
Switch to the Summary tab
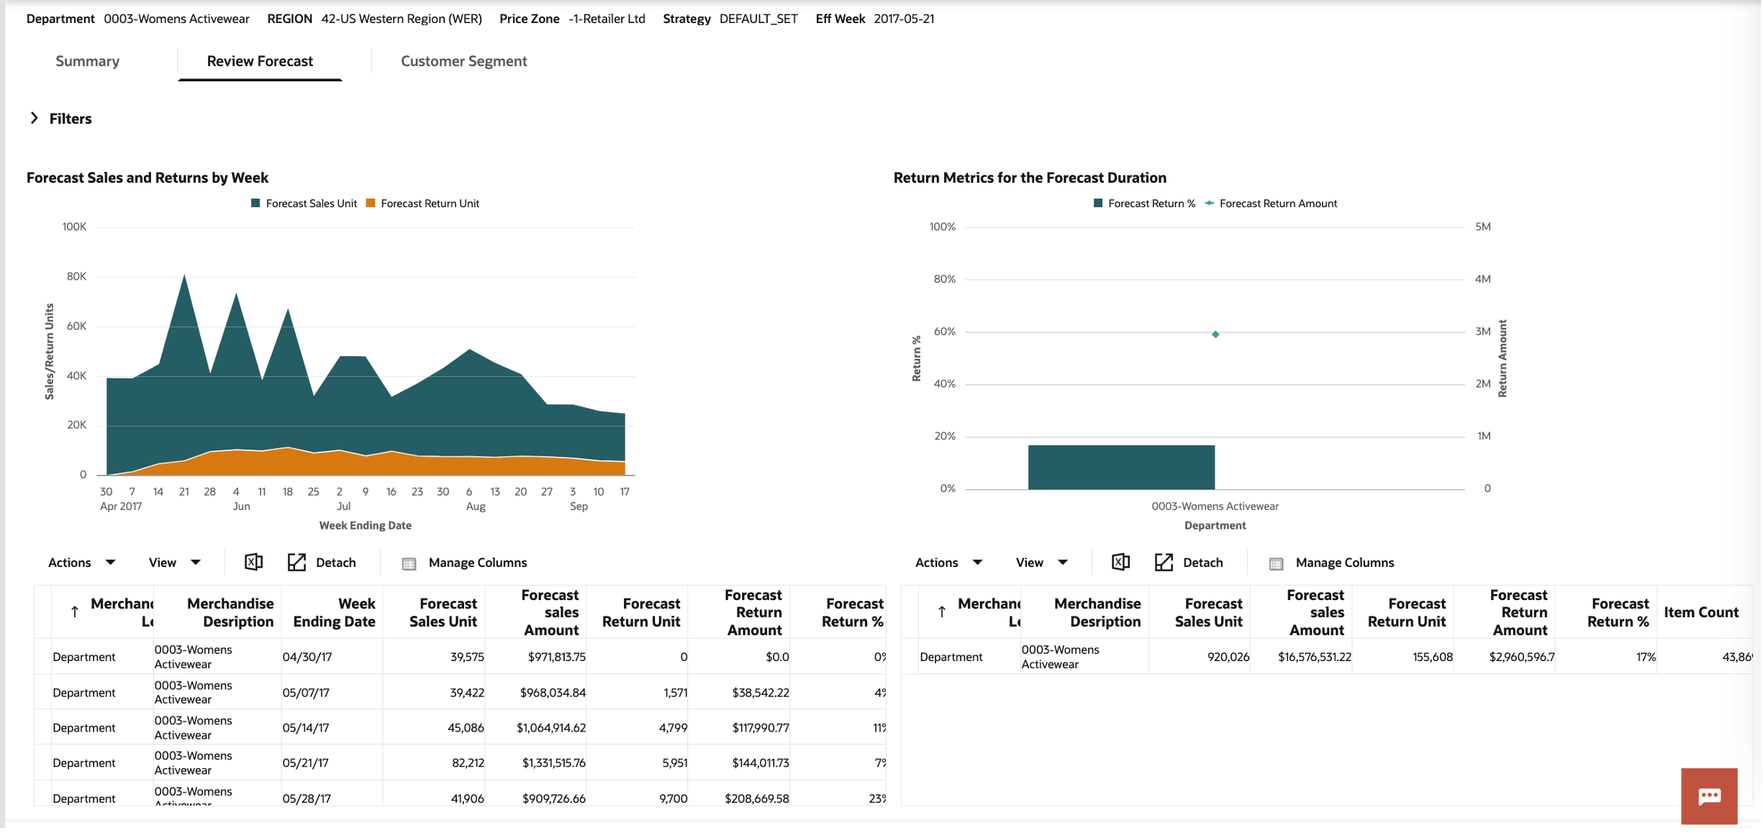tap(87, 61)
